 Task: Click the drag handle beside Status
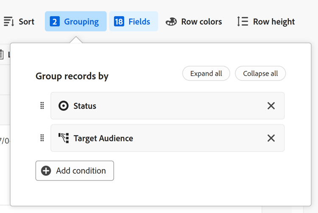pyautogui.click(x=42, y=106)
